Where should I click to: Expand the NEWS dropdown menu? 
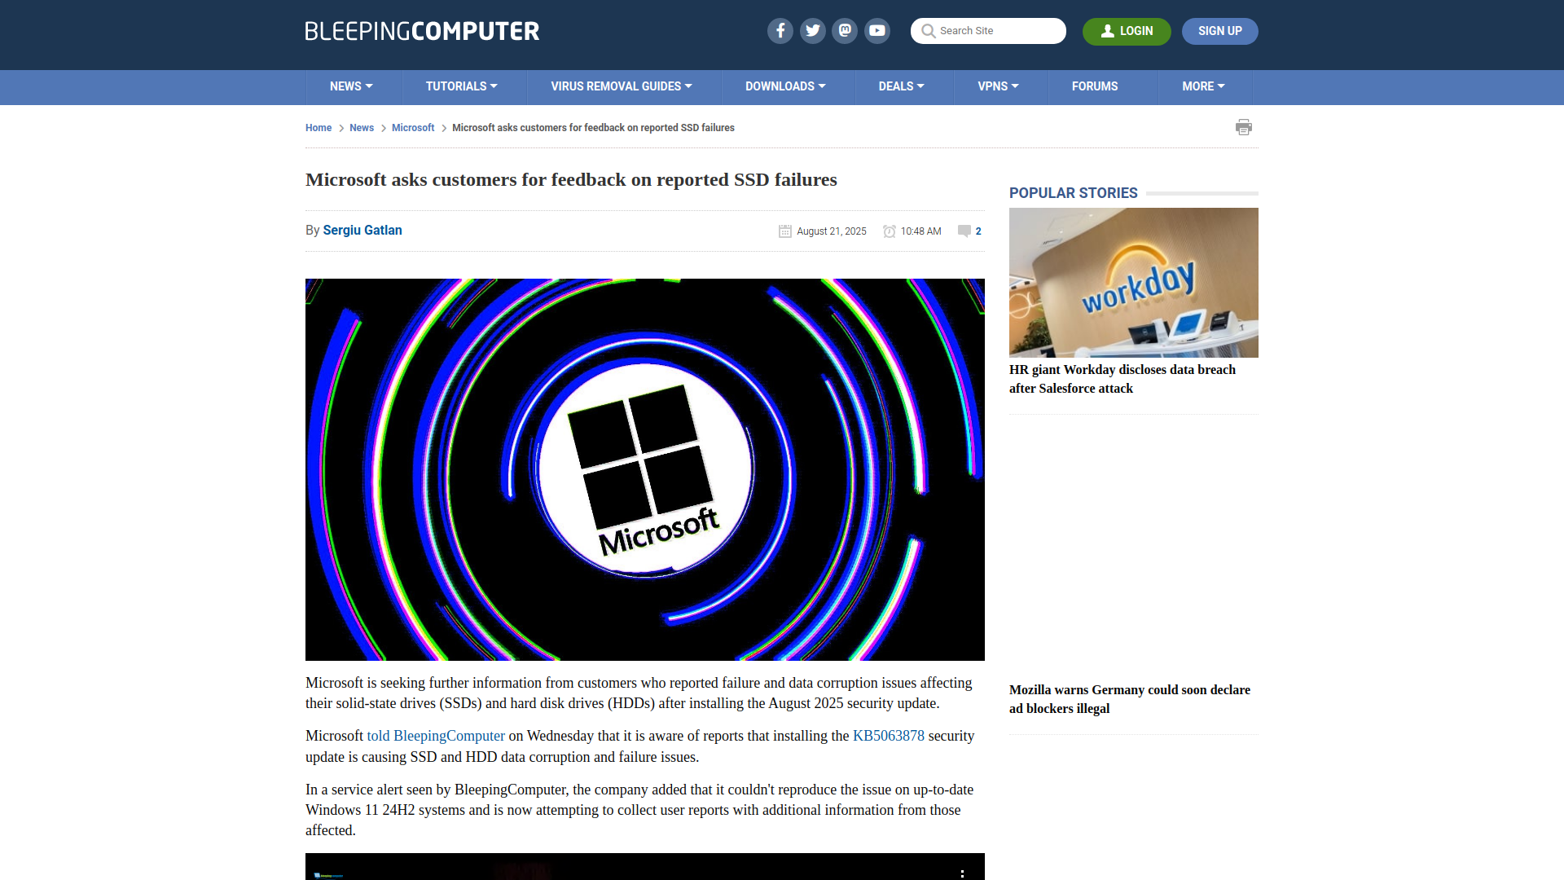(351, 86)
